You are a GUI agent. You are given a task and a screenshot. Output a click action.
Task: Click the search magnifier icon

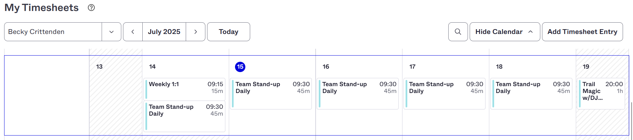click(458, 32)
